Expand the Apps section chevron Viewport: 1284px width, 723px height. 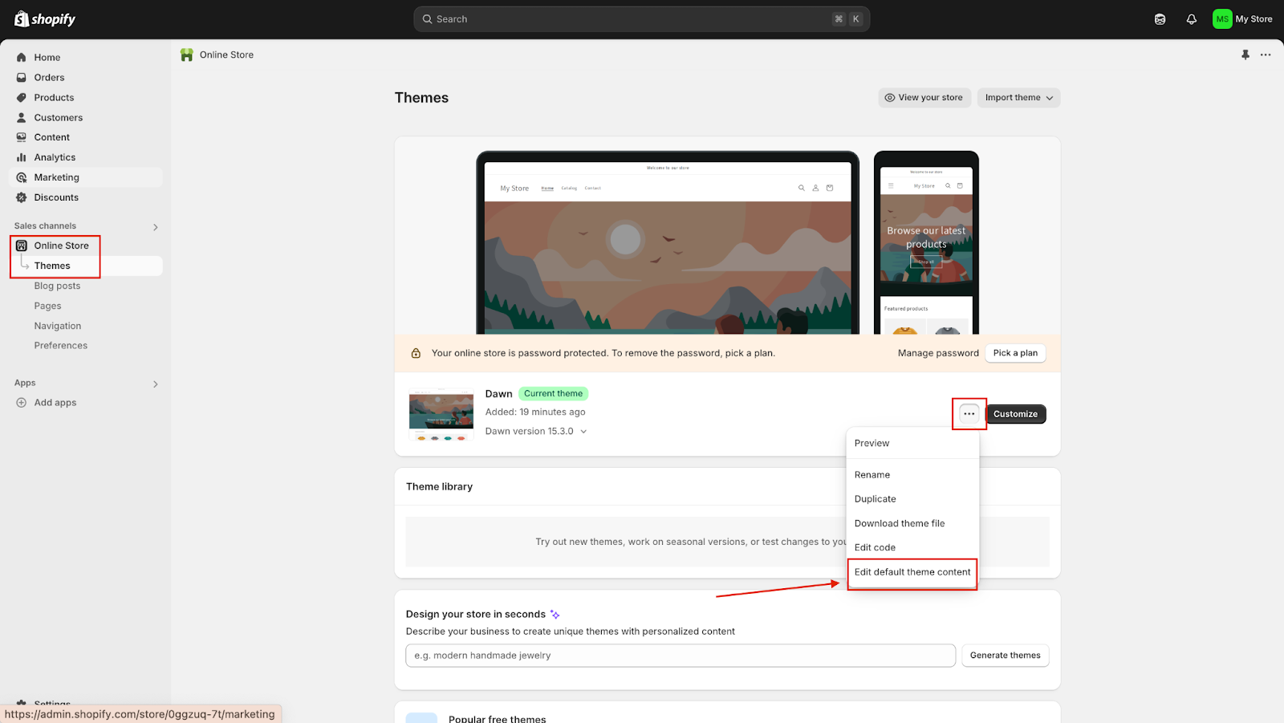click(156, 384)
